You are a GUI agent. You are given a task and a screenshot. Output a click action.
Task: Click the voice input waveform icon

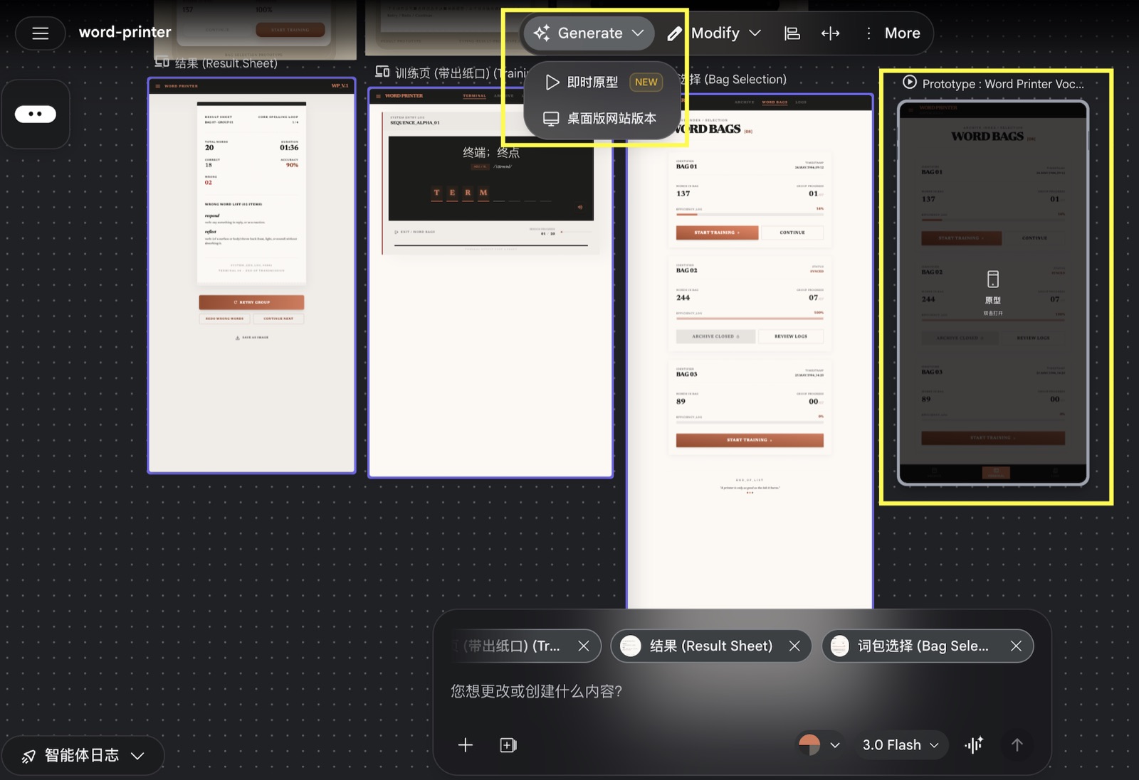(973, 744)
